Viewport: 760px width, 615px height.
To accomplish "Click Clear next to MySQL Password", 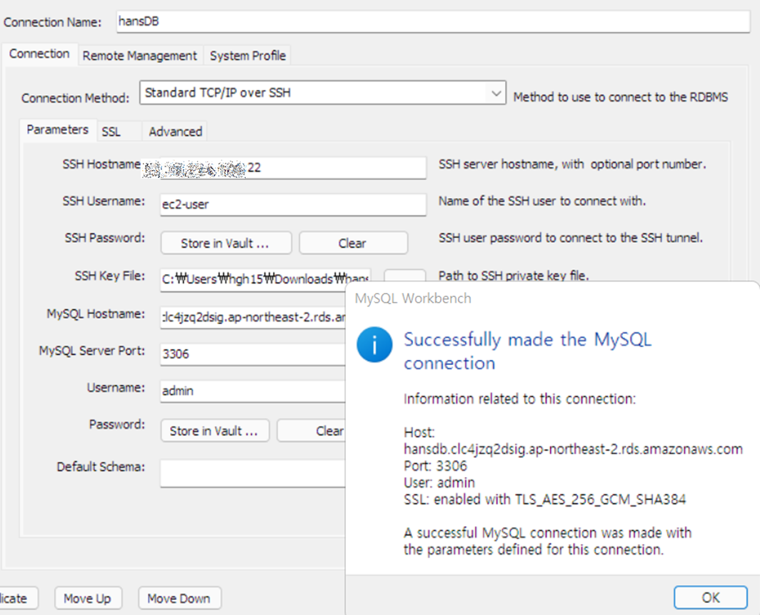I will click(311, 430).
